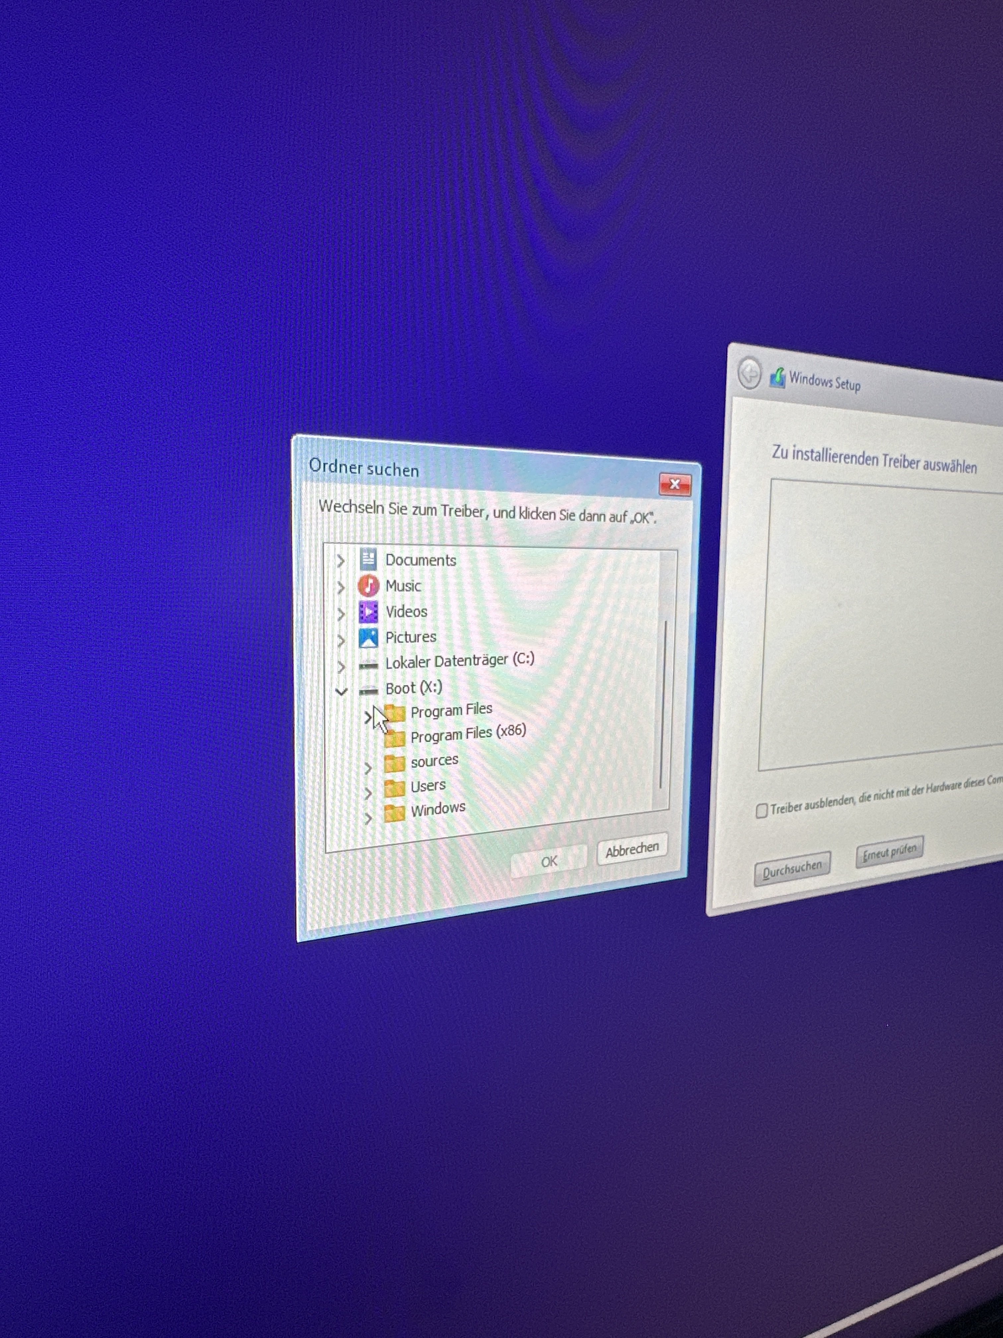
Task: Click the Documents library icon
Action: [368, 559]
